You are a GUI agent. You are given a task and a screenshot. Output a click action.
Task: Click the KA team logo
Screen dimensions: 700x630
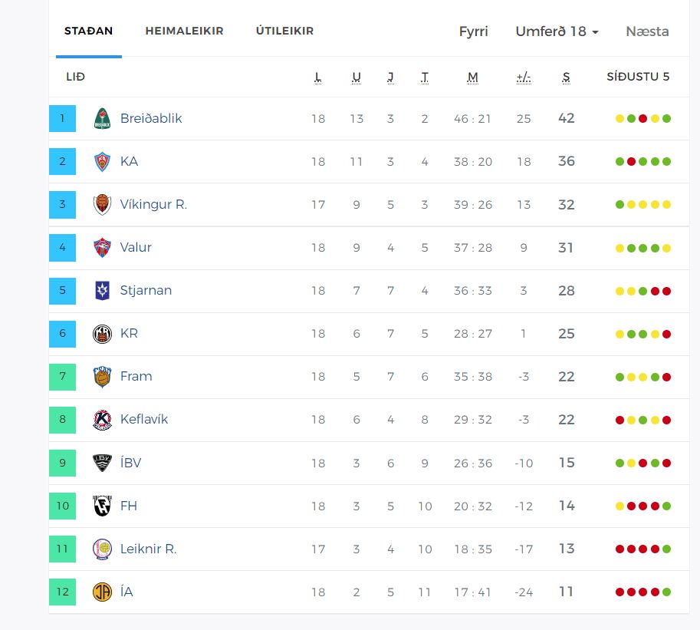coord(102,162)
